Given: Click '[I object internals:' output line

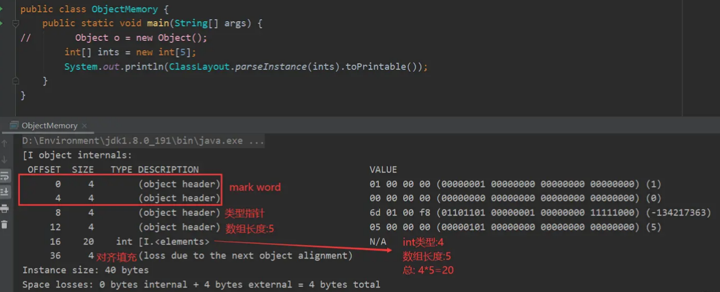Looking at the screenshot, I should point(77,155).
